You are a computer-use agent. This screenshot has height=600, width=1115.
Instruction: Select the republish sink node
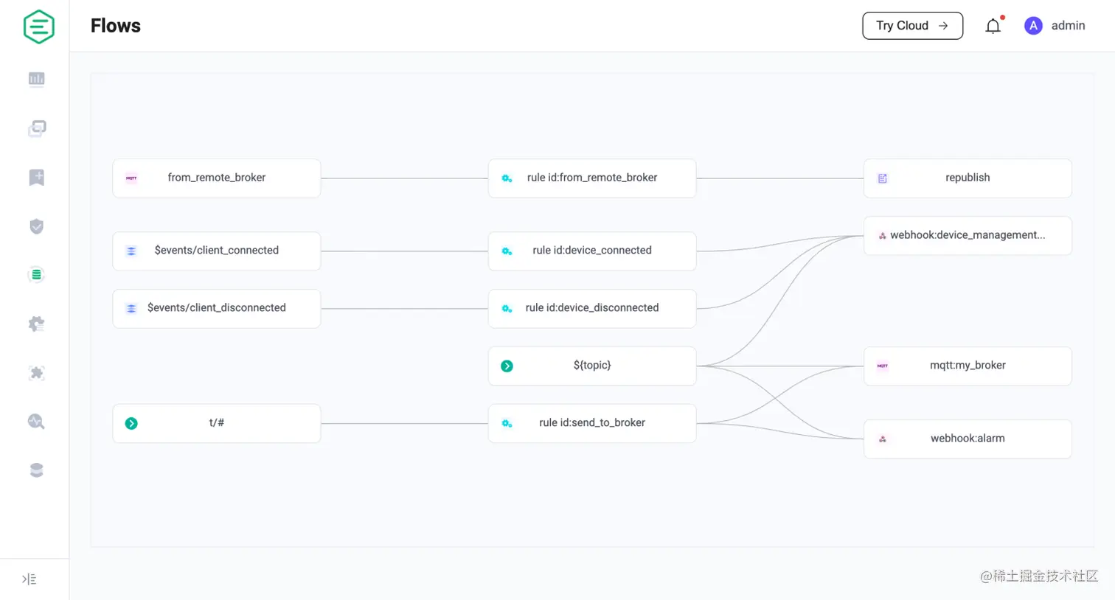[967, 178]
